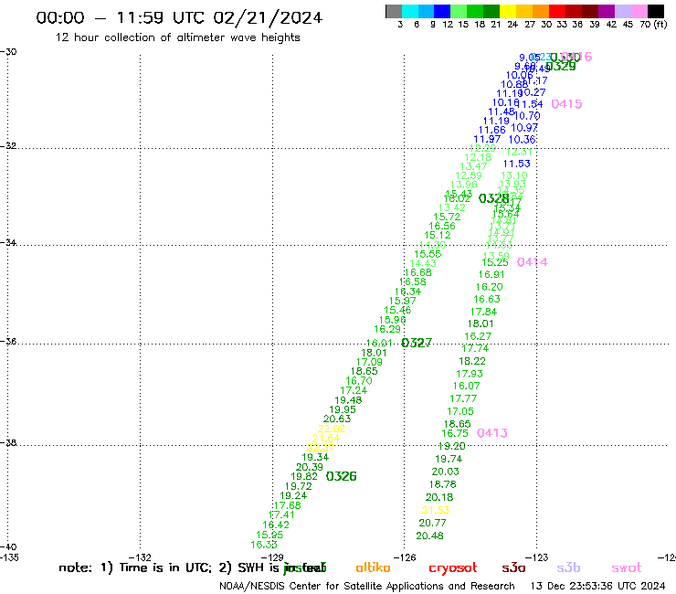Viewport: 676px width, 594px height.
Task: Click the wave height value 17.84
Action: (x=483, y=312)
